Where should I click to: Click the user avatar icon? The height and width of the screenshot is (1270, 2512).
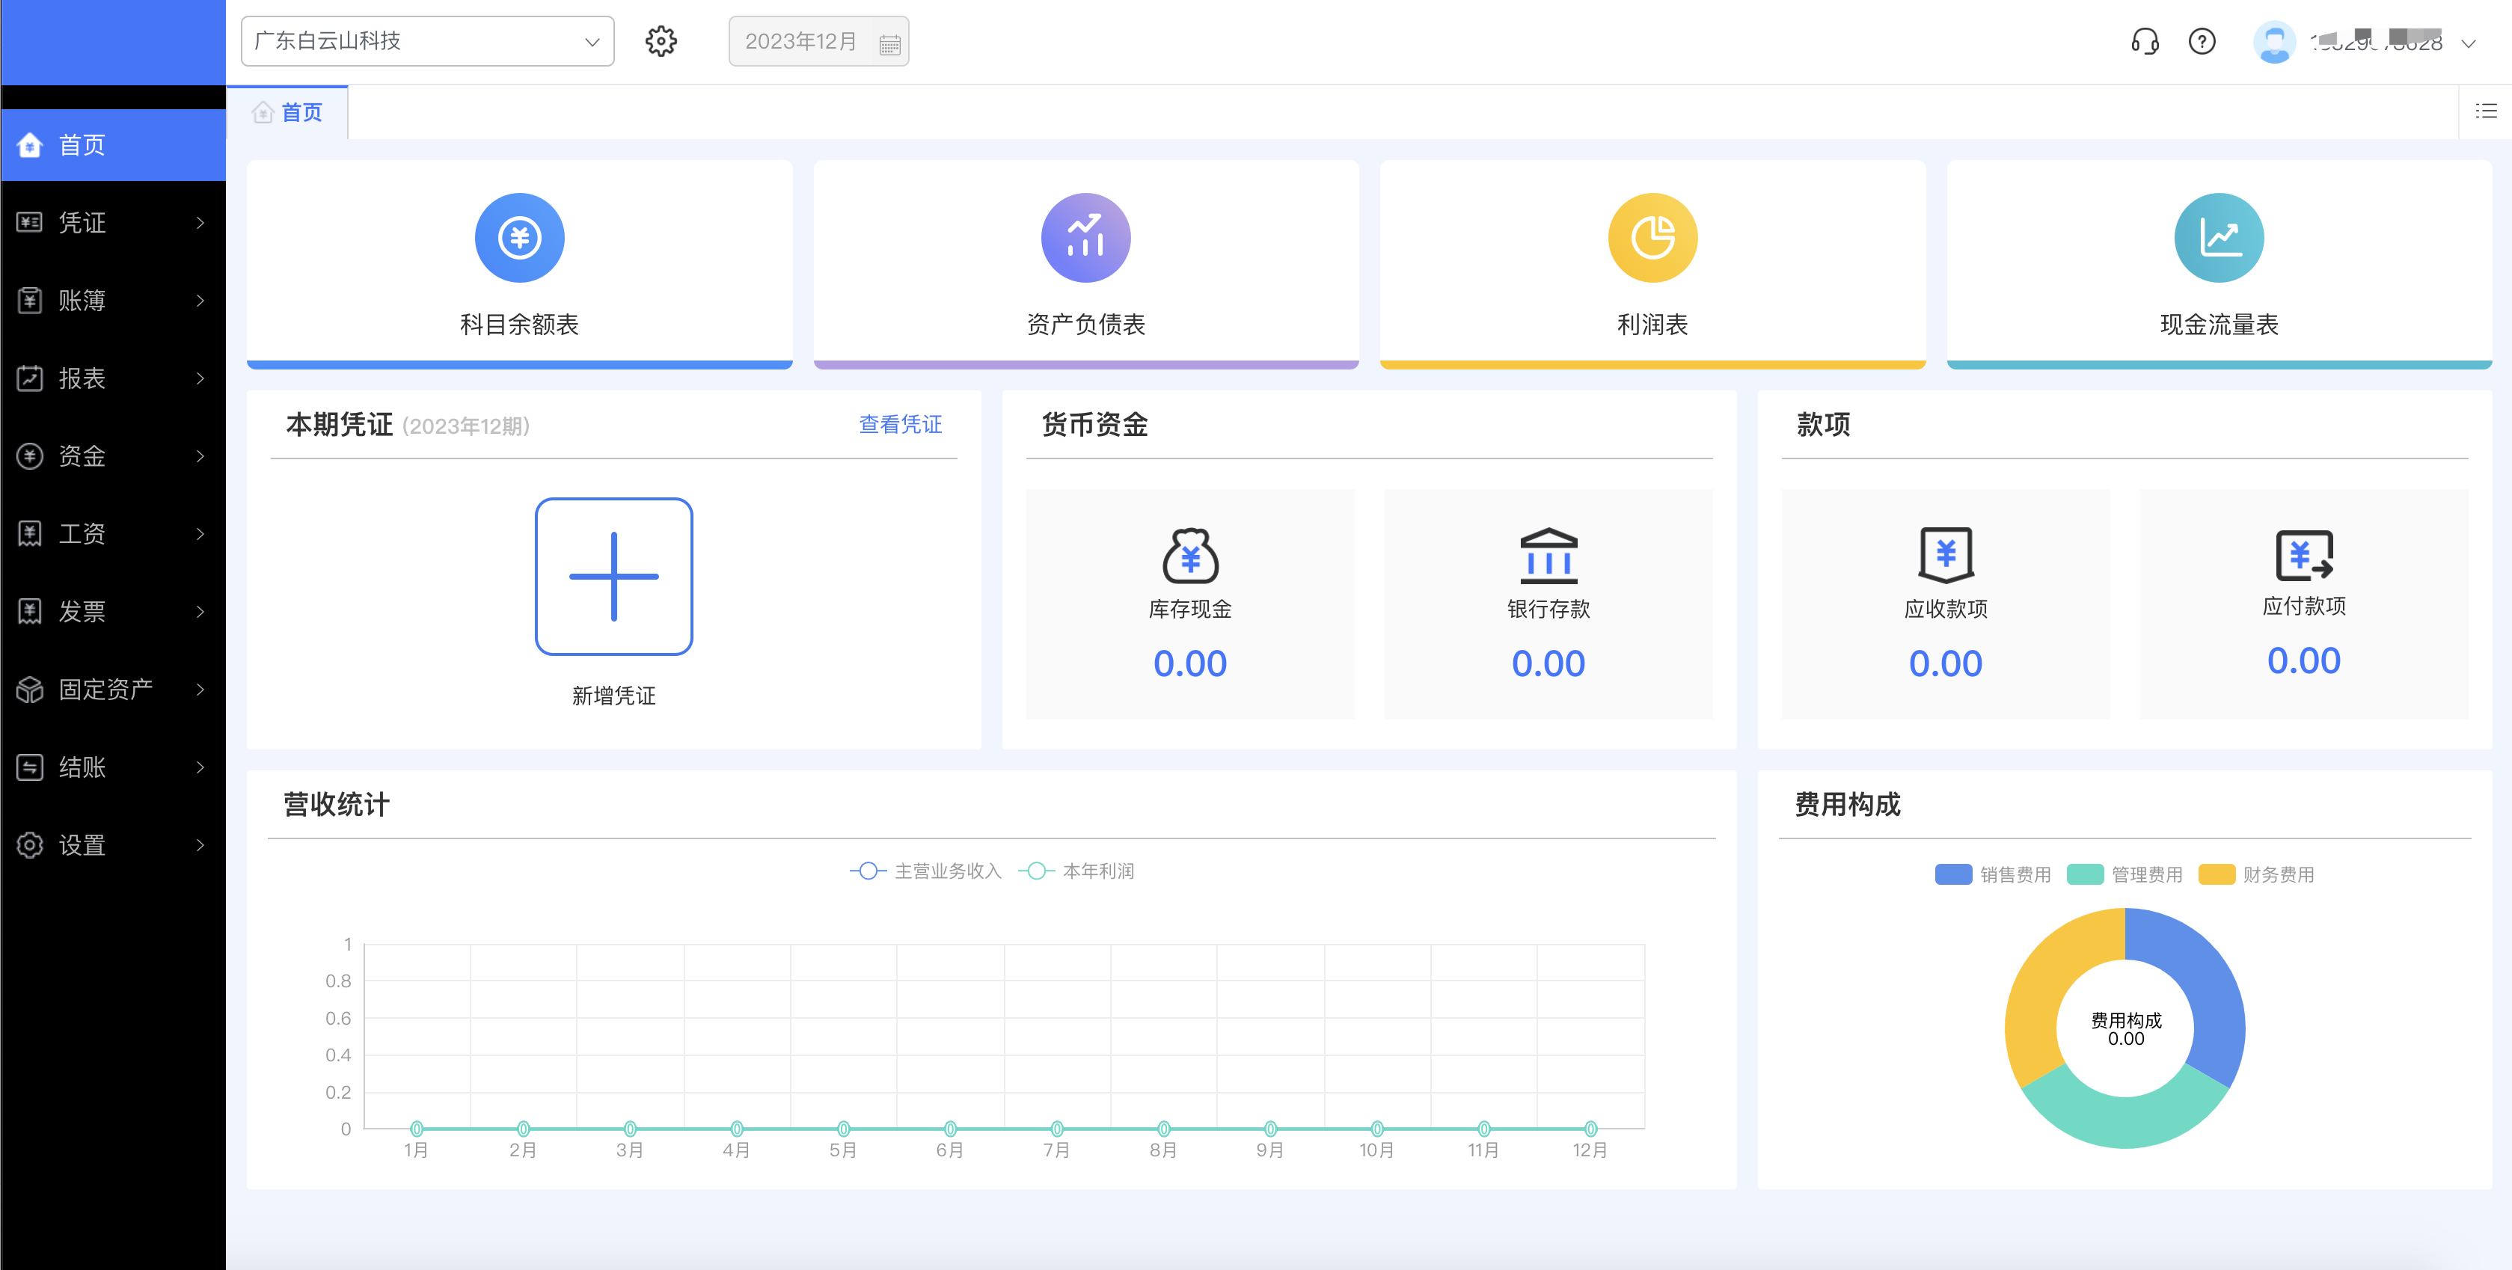(x=2274, y=42)
